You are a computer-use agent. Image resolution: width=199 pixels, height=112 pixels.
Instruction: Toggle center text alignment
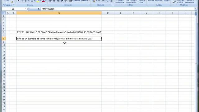click(54, 1)
